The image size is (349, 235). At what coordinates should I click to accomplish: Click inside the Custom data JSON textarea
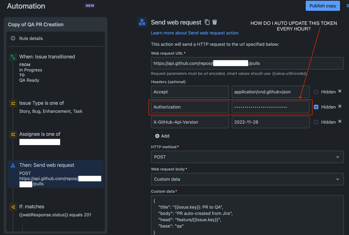tap(247, 215)
